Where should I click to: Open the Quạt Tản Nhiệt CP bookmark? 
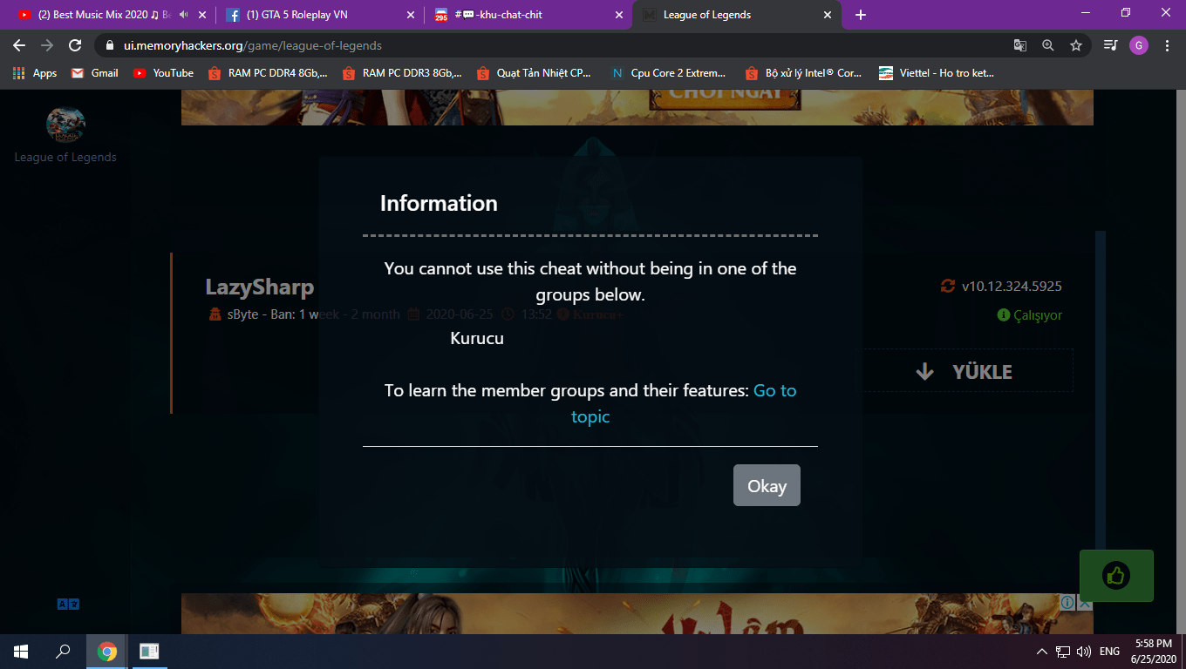[535, 73]
